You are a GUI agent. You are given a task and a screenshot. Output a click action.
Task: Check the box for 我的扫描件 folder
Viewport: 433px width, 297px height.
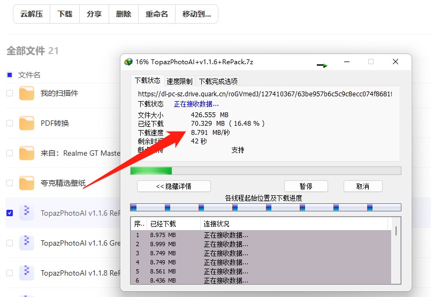coord(10,93)
